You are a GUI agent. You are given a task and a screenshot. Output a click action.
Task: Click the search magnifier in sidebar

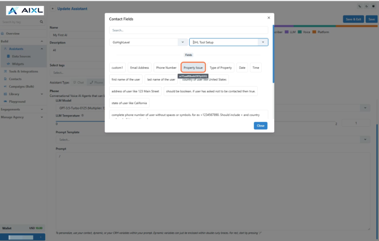click(x=41, y=22)
